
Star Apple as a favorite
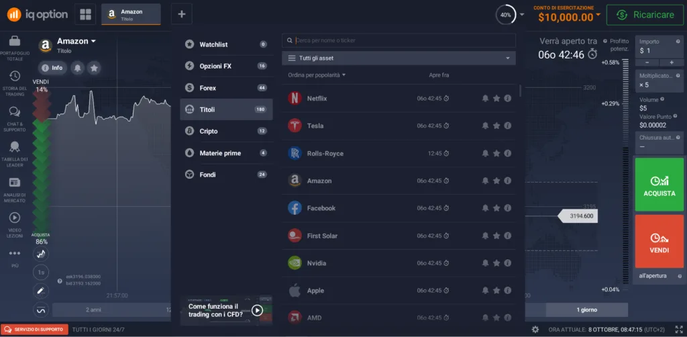[496, 291]
